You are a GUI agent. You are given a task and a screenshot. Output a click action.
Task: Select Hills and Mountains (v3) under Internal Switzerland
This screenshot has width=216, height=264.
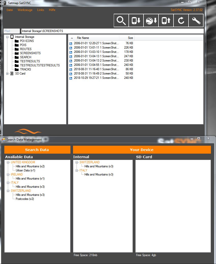99,166
